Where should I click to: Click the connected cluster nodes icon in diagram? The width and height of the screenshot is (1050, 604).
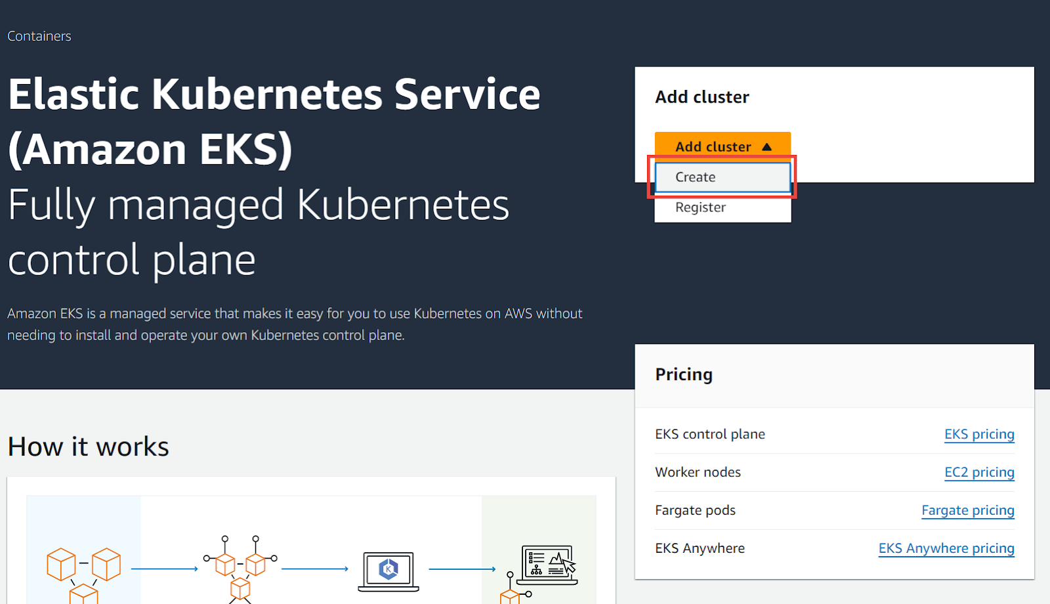(x=240, y=569)
